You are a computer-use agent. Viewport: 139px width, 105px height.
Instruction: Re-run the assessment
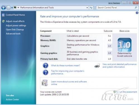pos(126,92)
